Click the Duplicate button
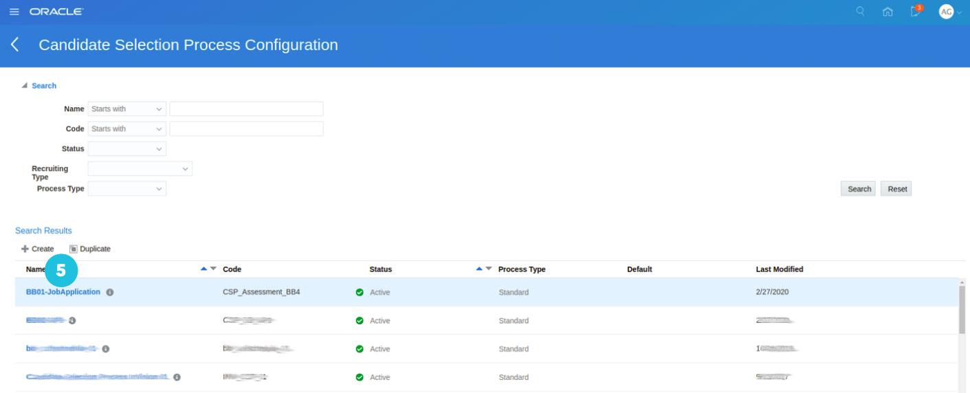 coord(90,249)
